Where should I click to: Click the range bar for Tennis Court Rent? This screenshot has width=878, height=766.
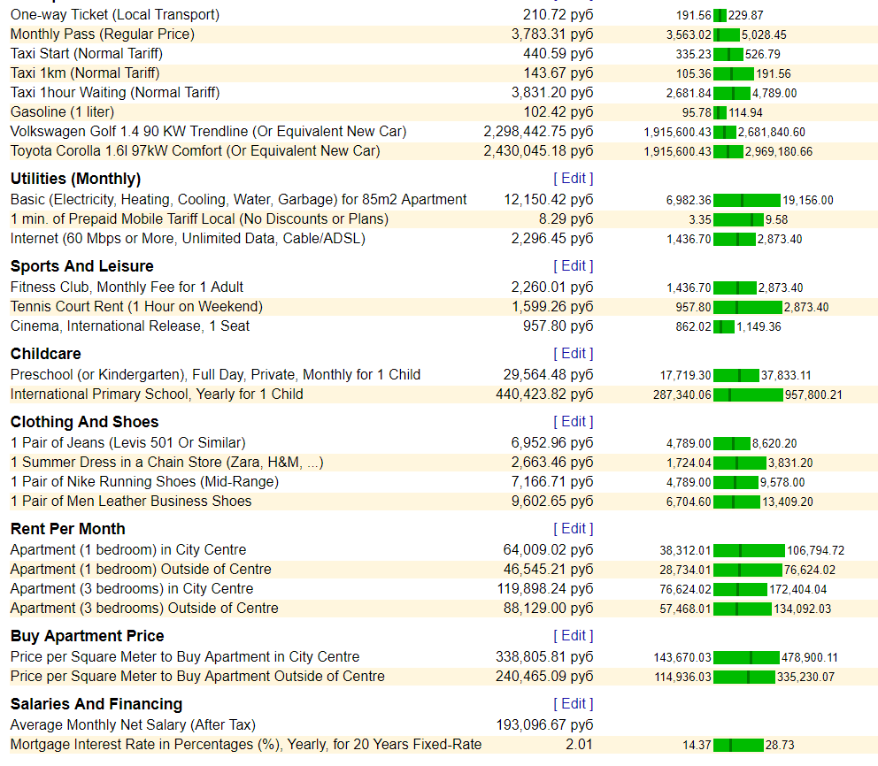(748, 307)
